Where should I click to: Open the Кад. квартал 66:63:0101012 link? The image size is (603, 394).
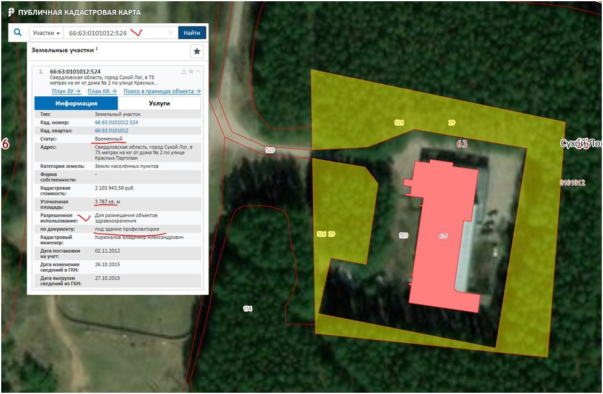112,131
